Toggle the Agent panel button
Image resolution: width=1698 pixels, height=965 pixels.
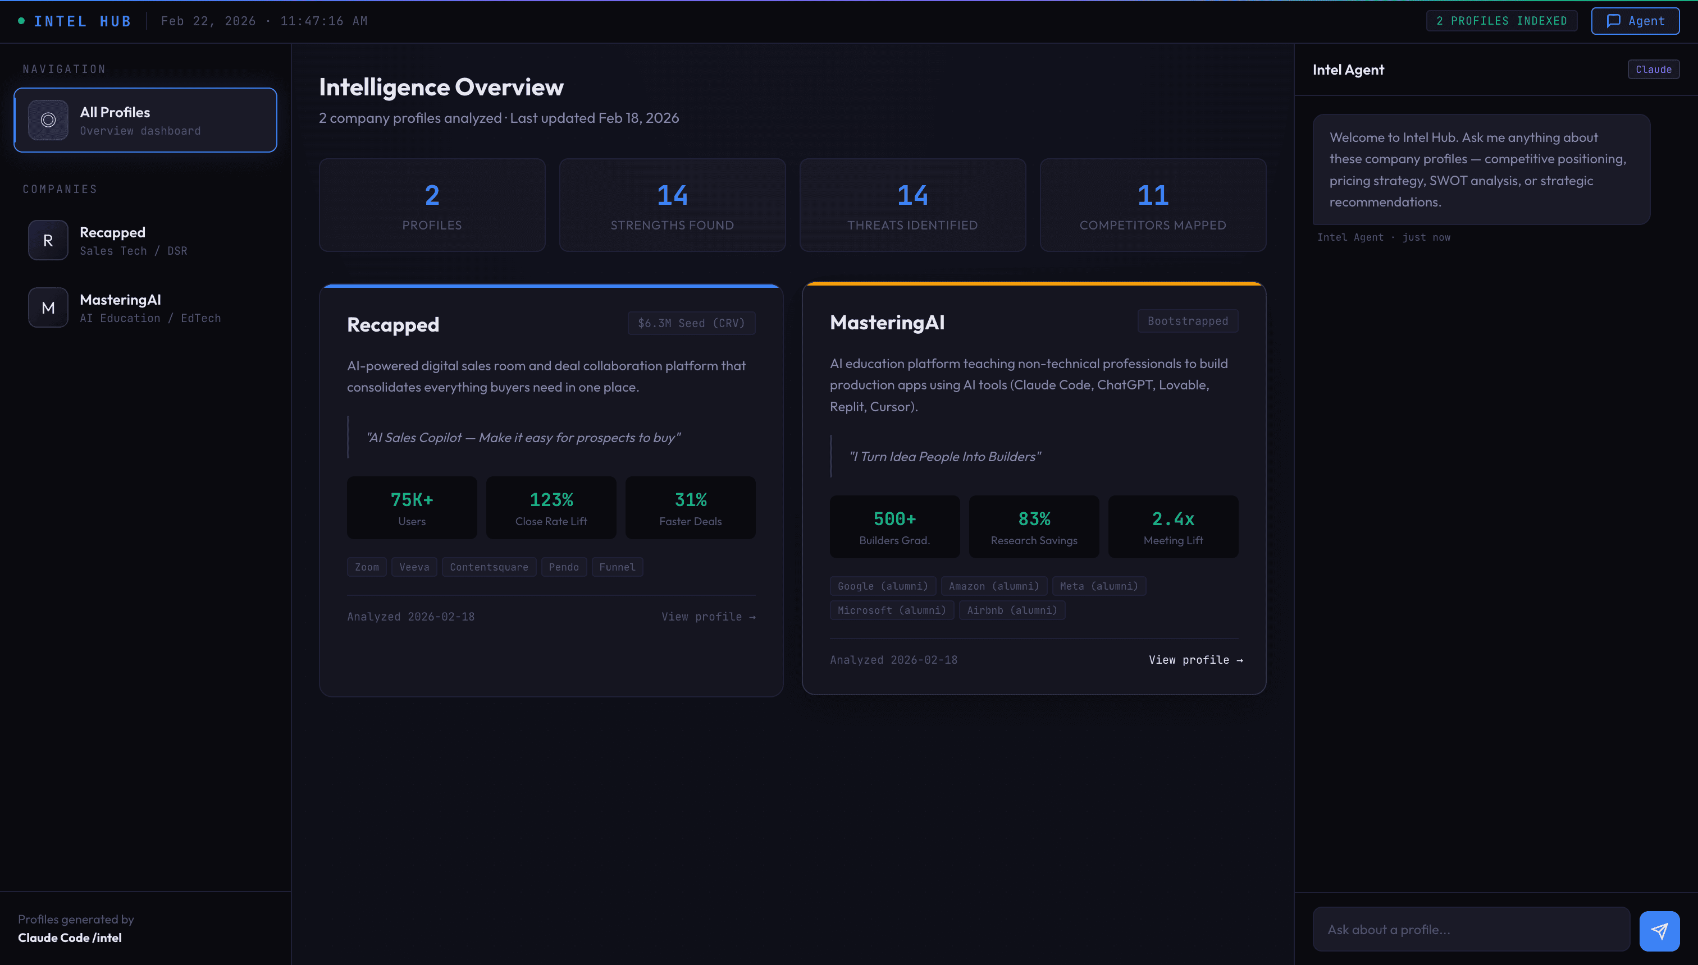(1635, 21)
